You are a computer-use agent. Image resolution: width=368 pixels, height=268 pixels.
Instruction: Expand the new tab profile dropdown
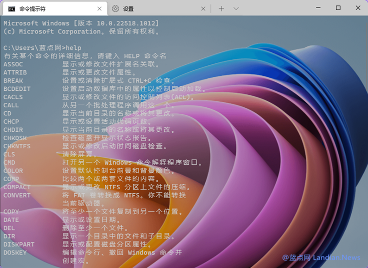pyautogui.click(x=236, y=9)
